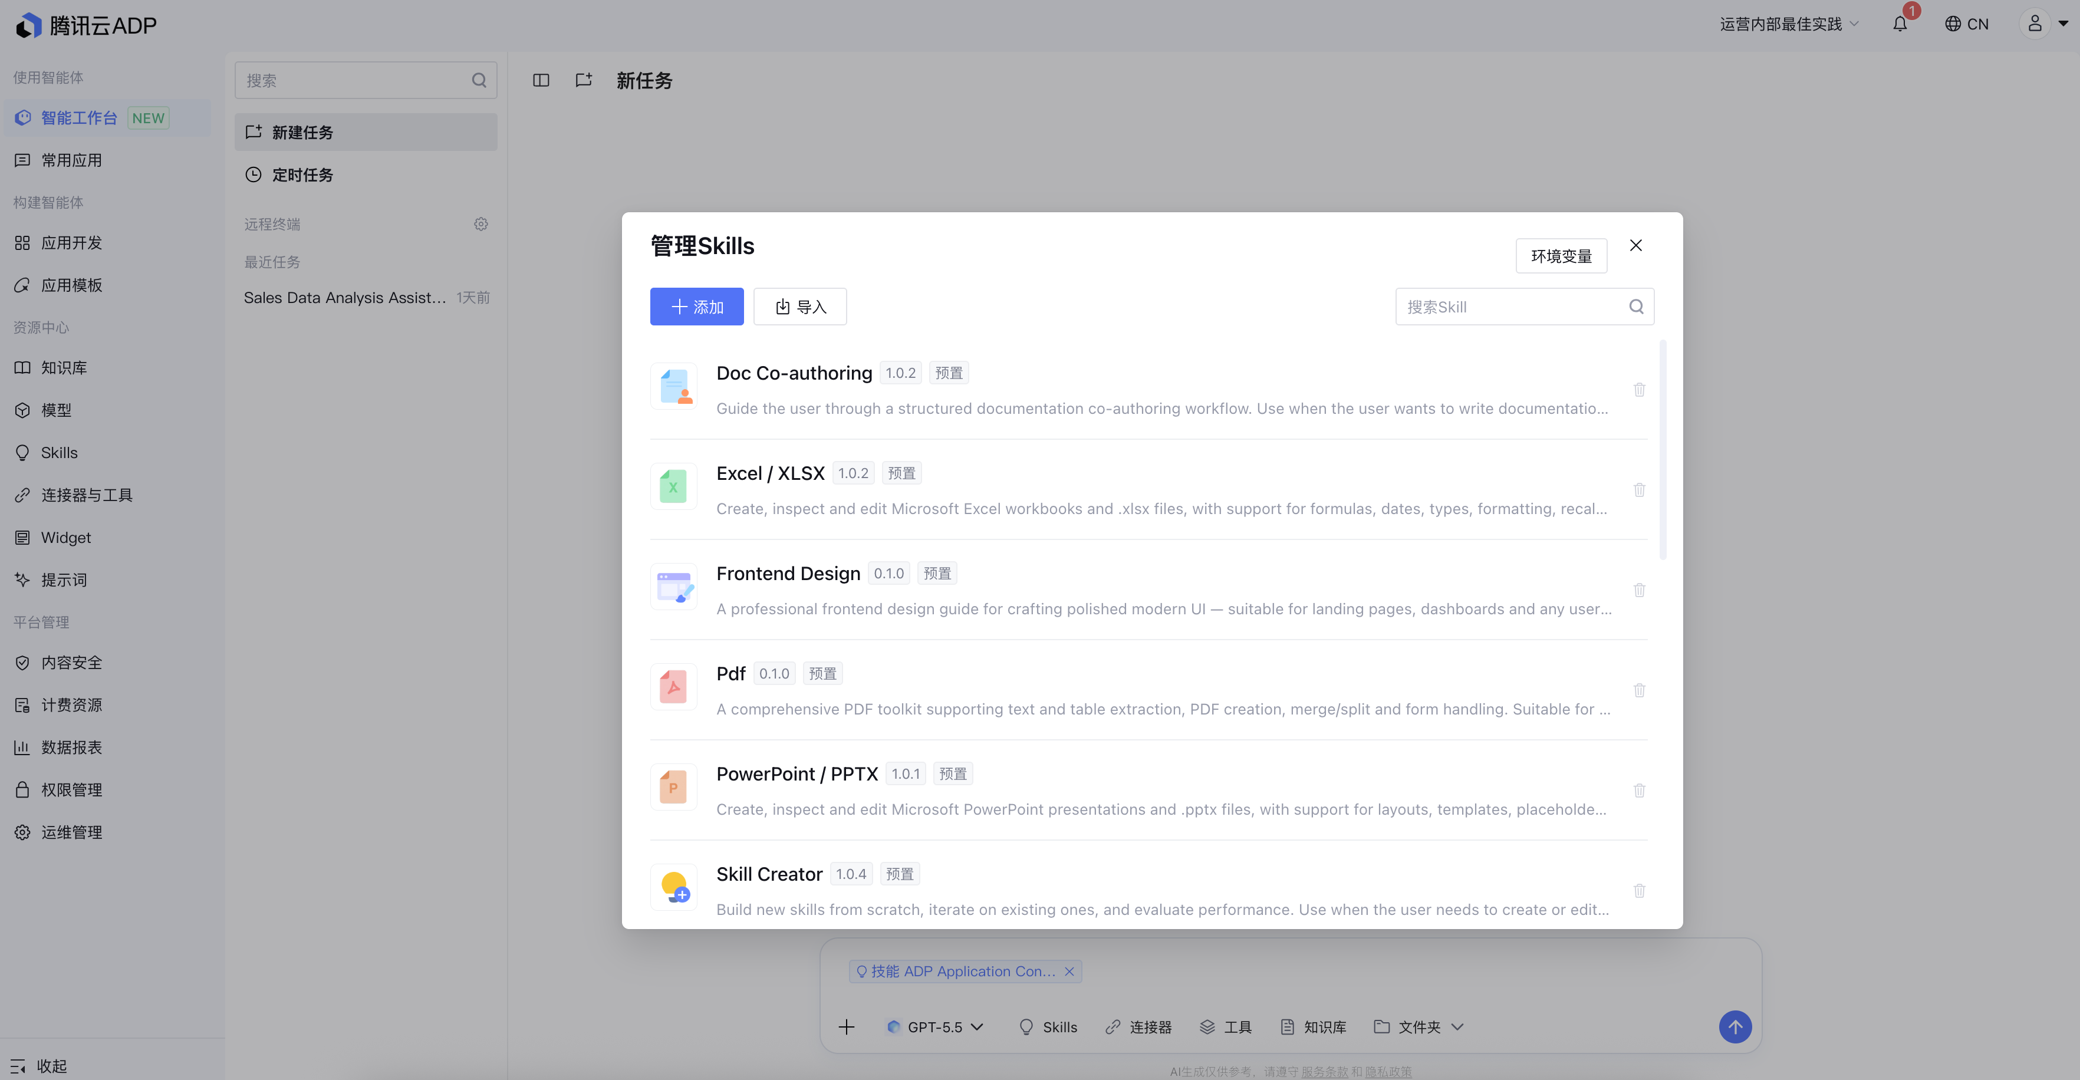This screenshot has width=2080, height=1080.
Task: Click the new task icon beside 新任务
Action: click(x=584, y=80)
